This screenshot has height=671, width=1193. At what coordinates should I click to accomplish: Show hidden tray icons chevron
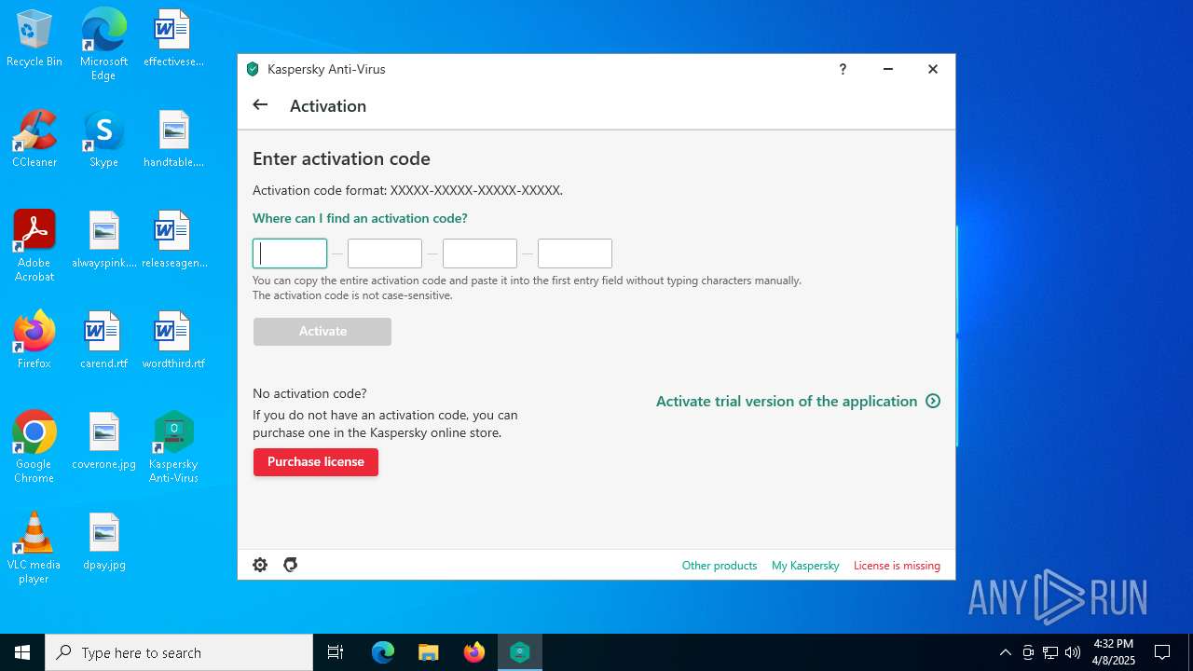point(1005,652)
